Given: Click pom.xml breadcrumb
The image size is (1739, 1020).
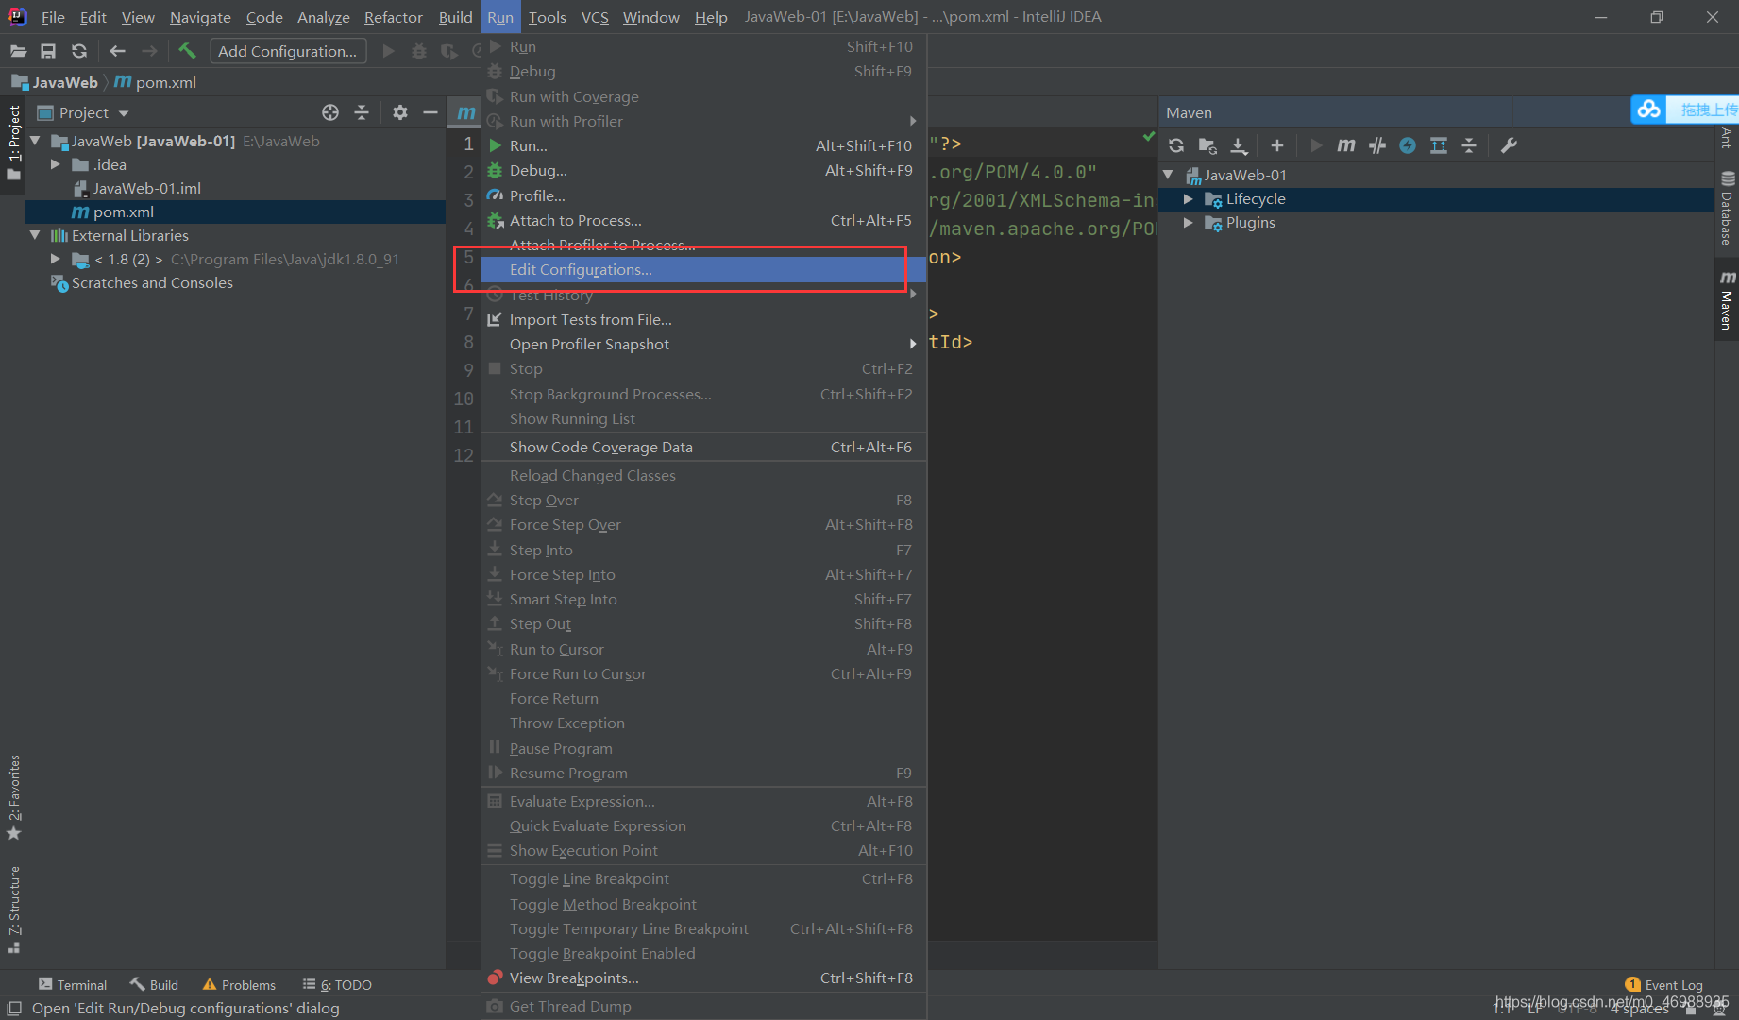Looking at the screenshot, I should point(156,82).
